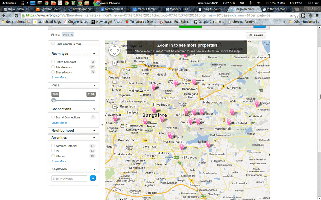This screenshot has height=200, width=321.
Task: Click the keyword search magnifier button
Action: pos(93,178)
